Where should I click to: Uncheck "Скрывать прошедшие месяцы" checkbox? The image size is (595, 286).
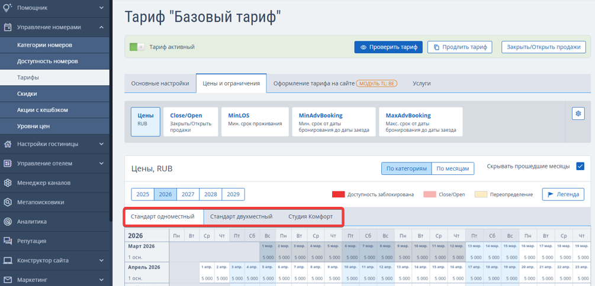[580, 167]
